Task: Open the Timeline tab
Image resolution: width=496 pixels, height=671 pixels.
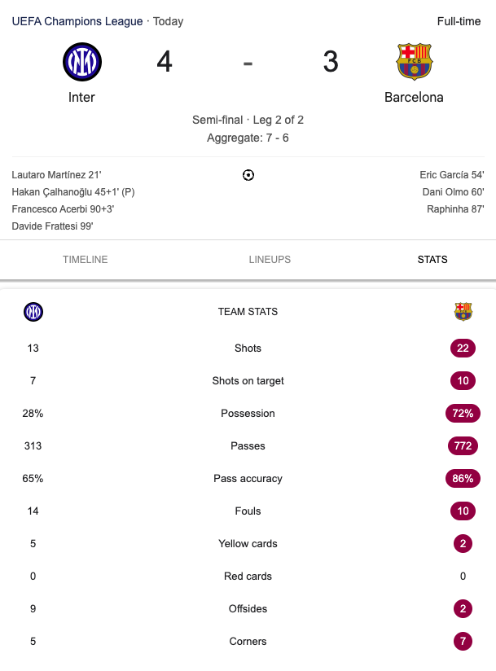Action: [86, 259]
